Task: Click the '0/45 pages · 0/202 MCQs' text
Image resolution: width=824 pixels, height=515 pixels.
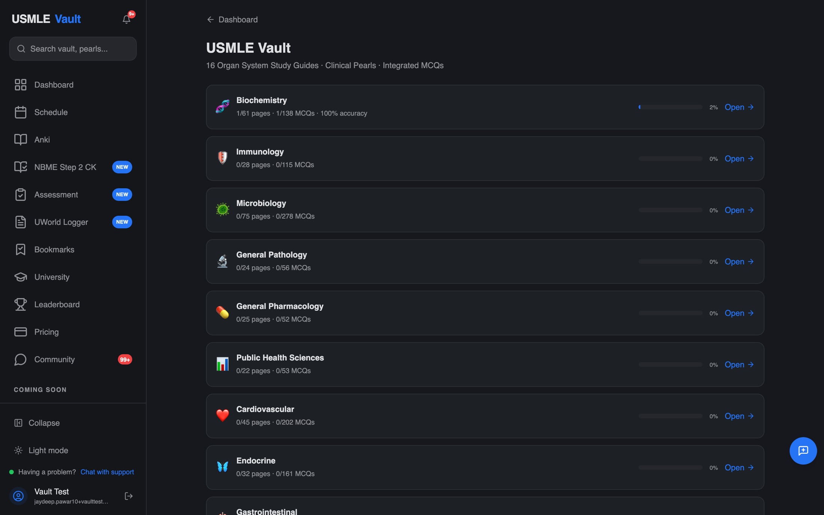Action: [275, 422]
